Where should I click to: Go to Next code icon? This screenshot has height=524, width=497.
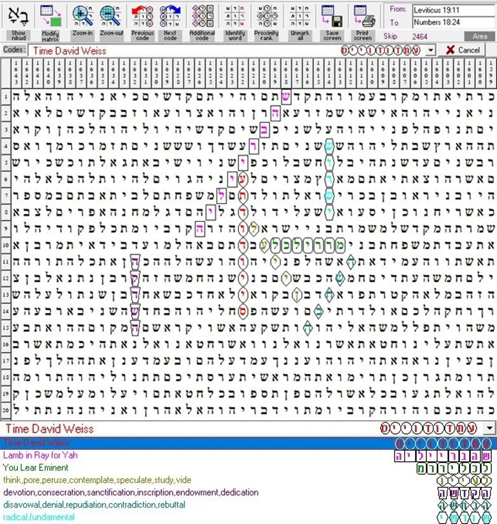coord(170,16)
